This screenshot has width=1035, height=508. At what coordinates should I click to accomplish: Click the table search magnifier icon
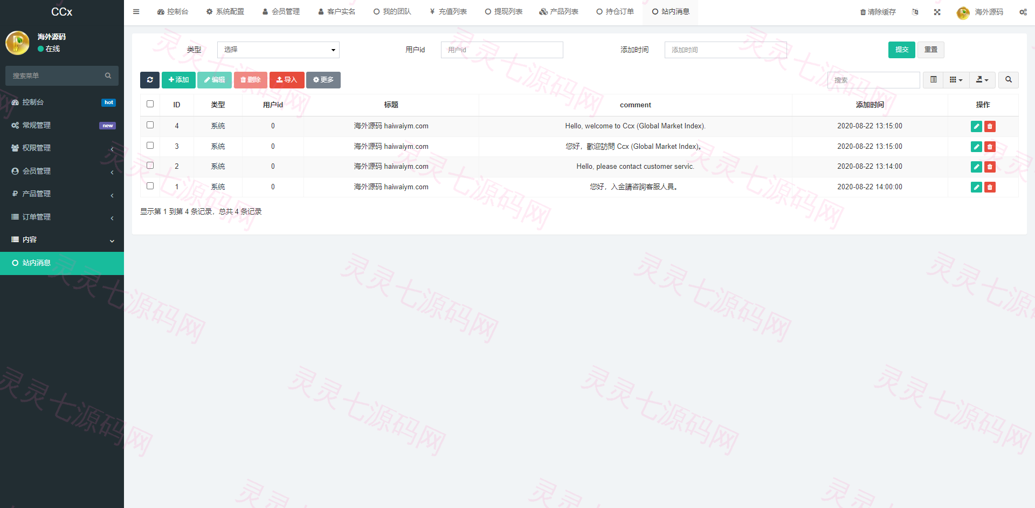click(x=1009, y=80)
